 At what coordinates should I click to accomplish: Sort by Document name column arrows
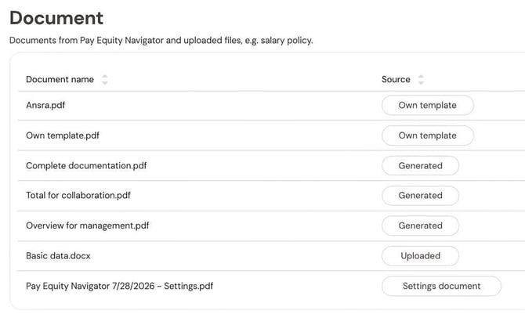click(x=105, y=80)
